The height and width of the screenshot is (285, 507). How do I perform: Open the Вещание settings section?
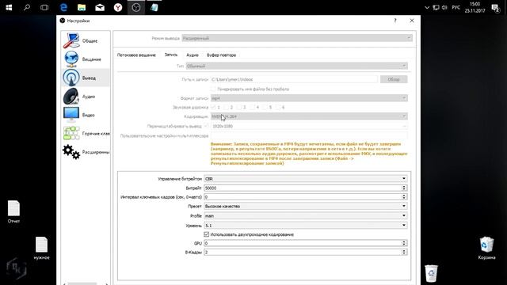pos(86,59)
